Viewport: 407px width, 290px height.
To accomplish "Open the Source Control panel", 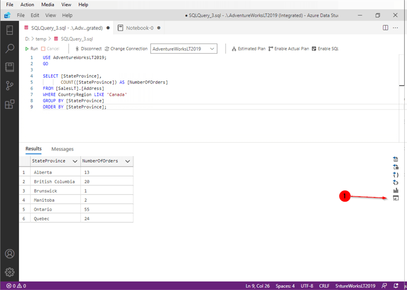I will point(9,85).
